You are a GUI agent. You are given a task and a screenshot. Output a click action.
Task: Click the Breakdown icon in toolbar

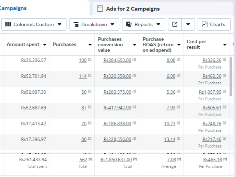point(76,24)
